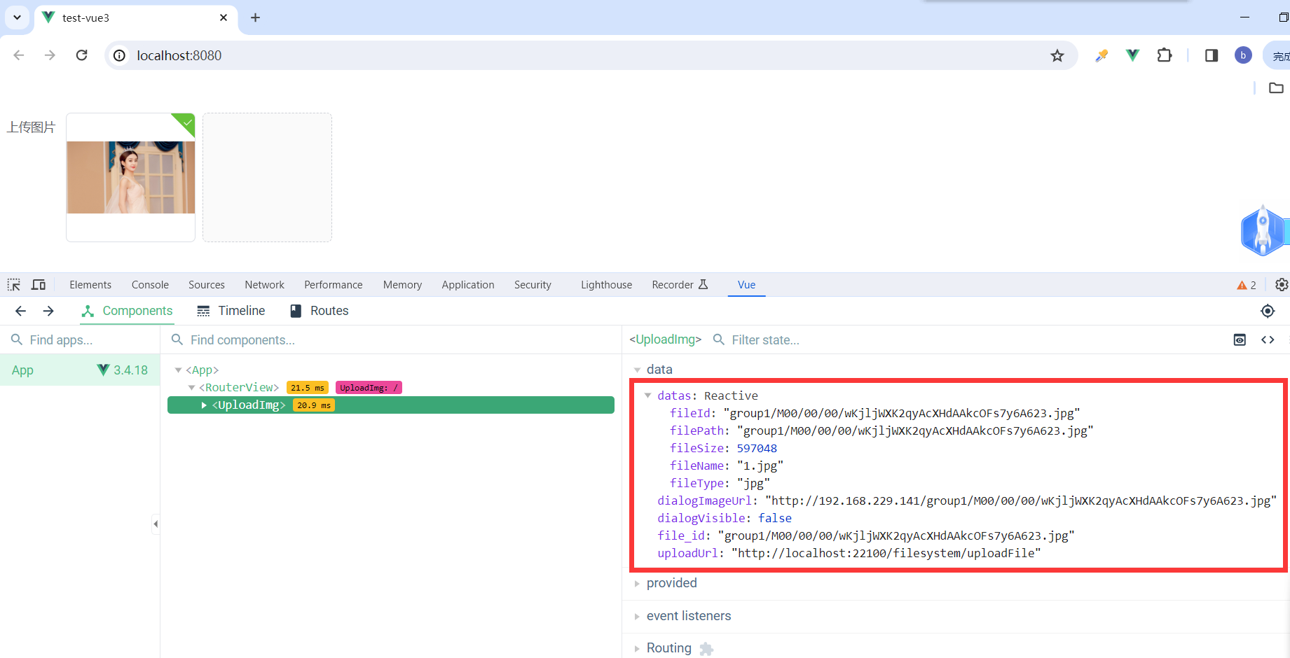Expand the UploadImg component tree node
Image resolution: width=1290 pixels, height=658 pixels.
coord(204,405)
